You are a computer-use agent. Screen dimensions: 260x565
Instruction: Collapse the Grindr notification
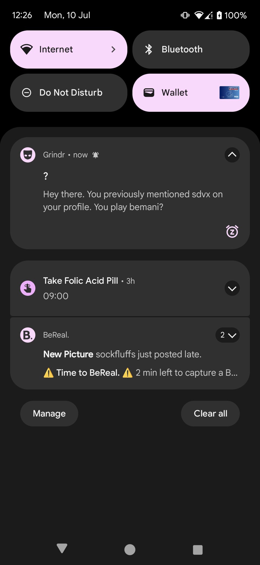[x=232, y=155]
